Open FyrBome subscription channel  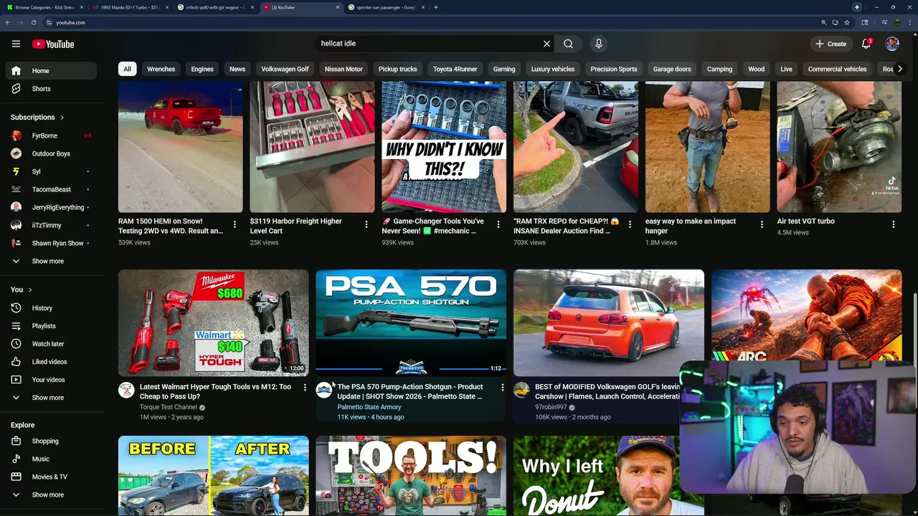51,135
